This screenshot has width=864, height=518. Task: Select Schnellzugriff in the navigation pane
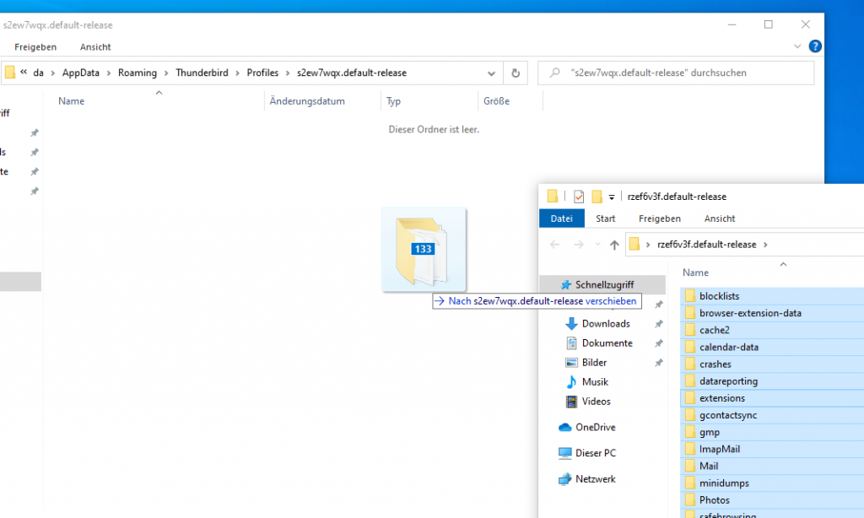click(604, 284)
